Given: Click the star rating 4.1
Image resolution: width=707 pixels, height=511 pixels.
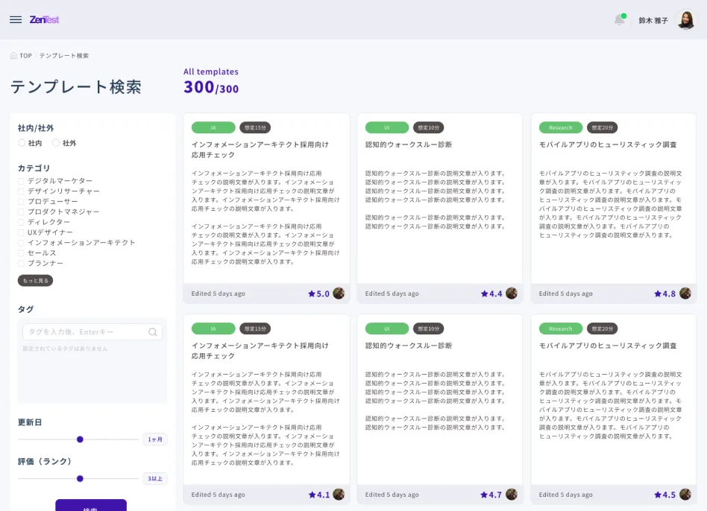Looking at the screenshot, I should tap(318, 495).
